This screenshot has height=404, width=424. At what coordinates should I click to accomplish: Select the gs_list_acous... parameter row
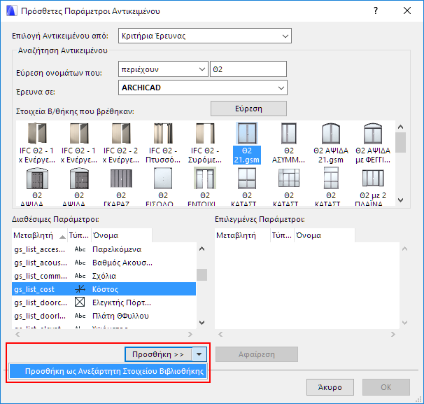point(104,263)
